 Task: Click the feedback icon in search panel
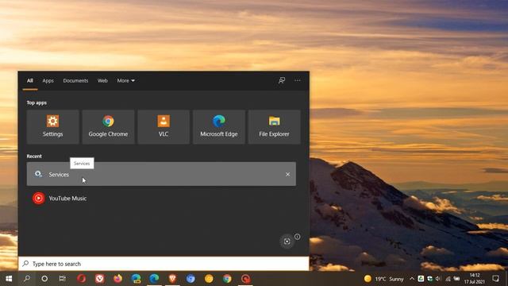coord(282,80)
